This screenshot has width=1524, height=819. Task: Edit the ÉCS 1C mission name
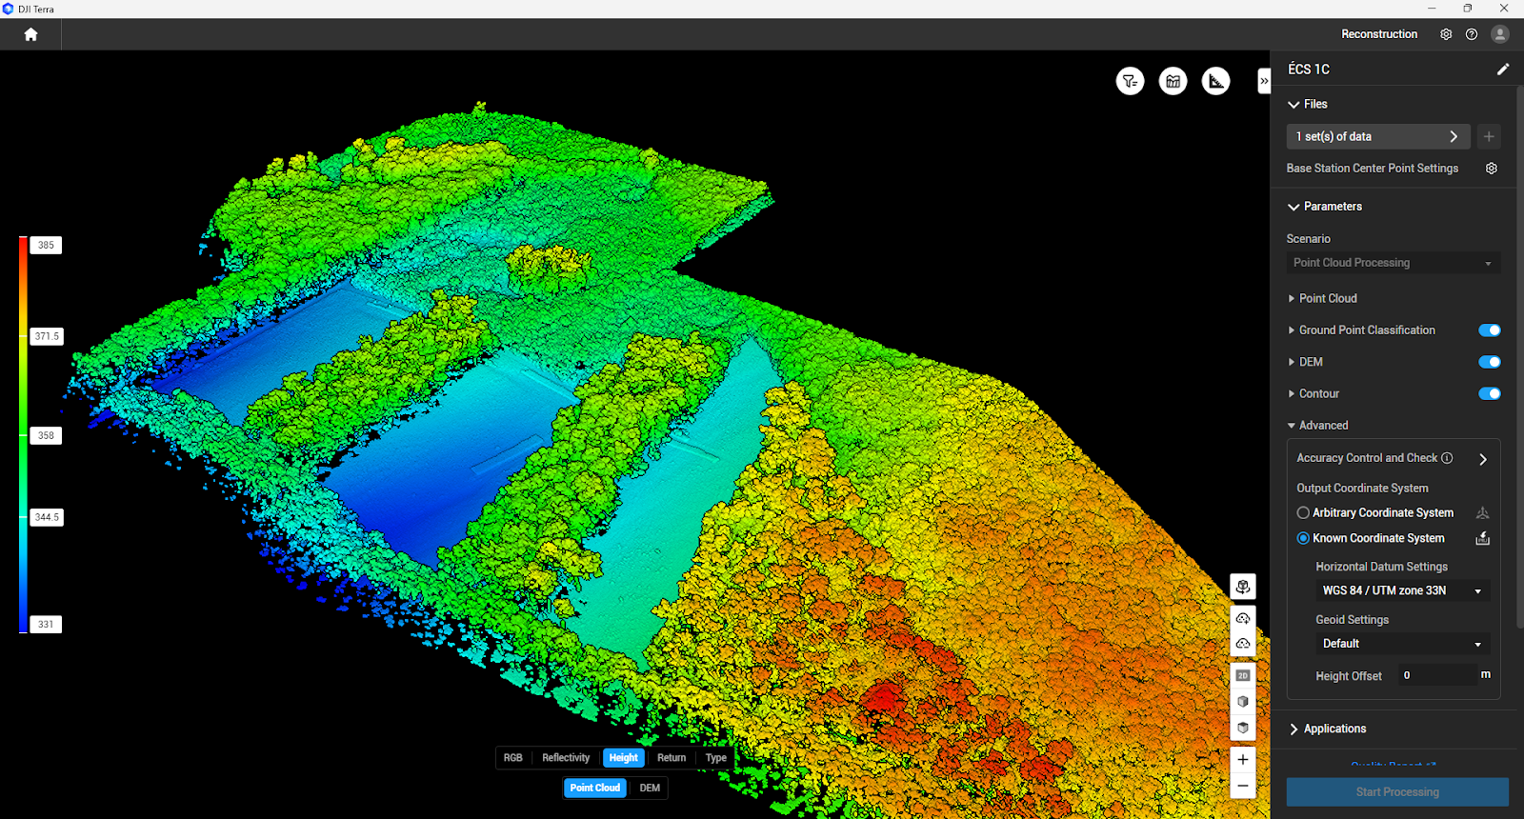1502,69
